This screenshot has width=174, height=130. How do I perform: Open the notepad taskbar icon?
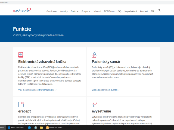[35, 128]
